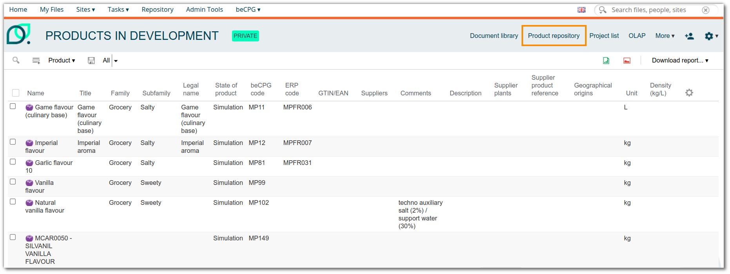Open My Files in top menu
The image size is (730, 274).
[52, 9]
